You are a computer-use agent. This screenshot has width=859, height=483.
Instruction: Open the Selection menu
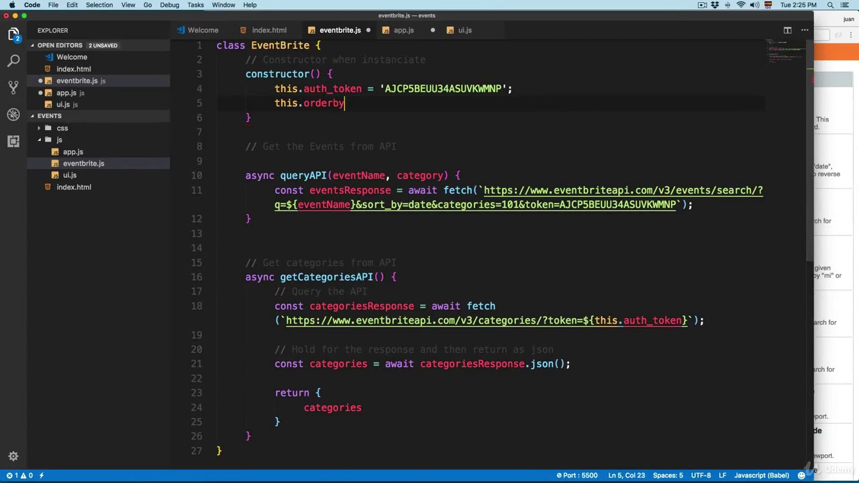pyautogui.click(x=99, y=5)
